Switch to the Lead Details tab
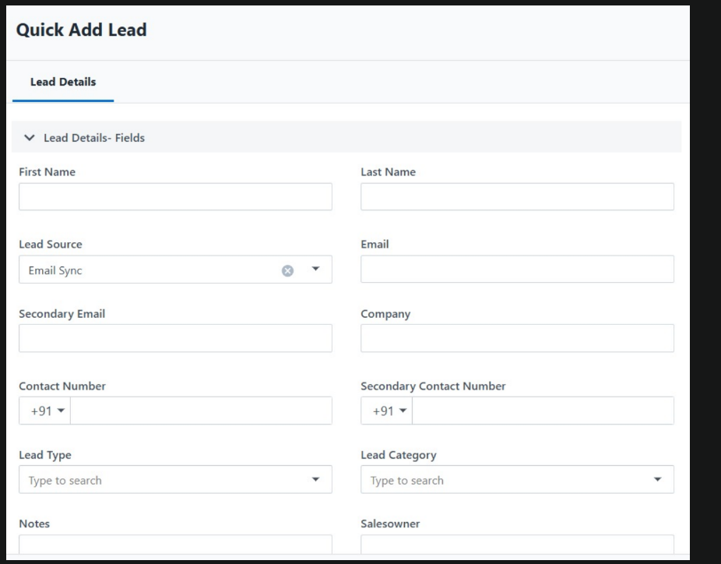721x564 pixels. pos(63,82)
